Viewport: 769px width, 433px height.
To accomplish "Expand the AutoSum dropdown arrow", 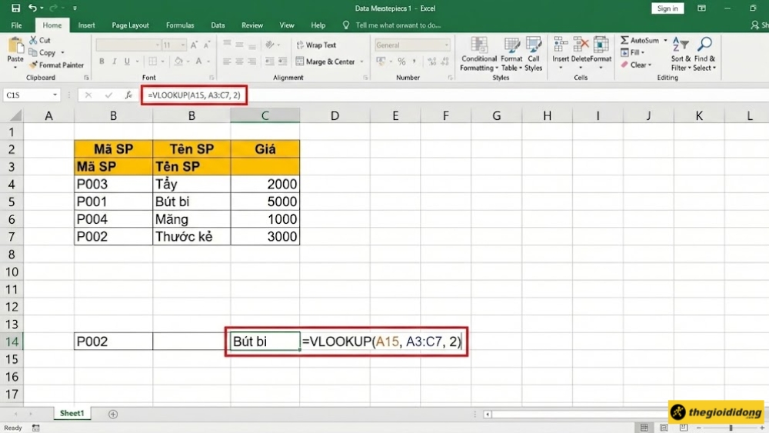I will tap(665, 40).
